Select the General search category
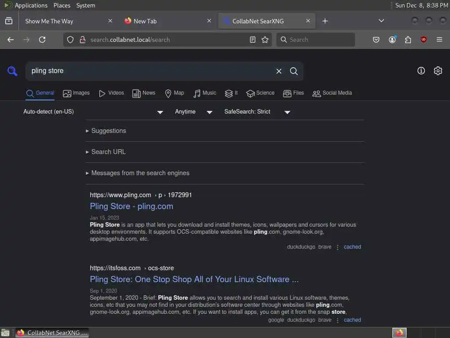The height and width of the screenshot is (338, 450). coord(40,93)
